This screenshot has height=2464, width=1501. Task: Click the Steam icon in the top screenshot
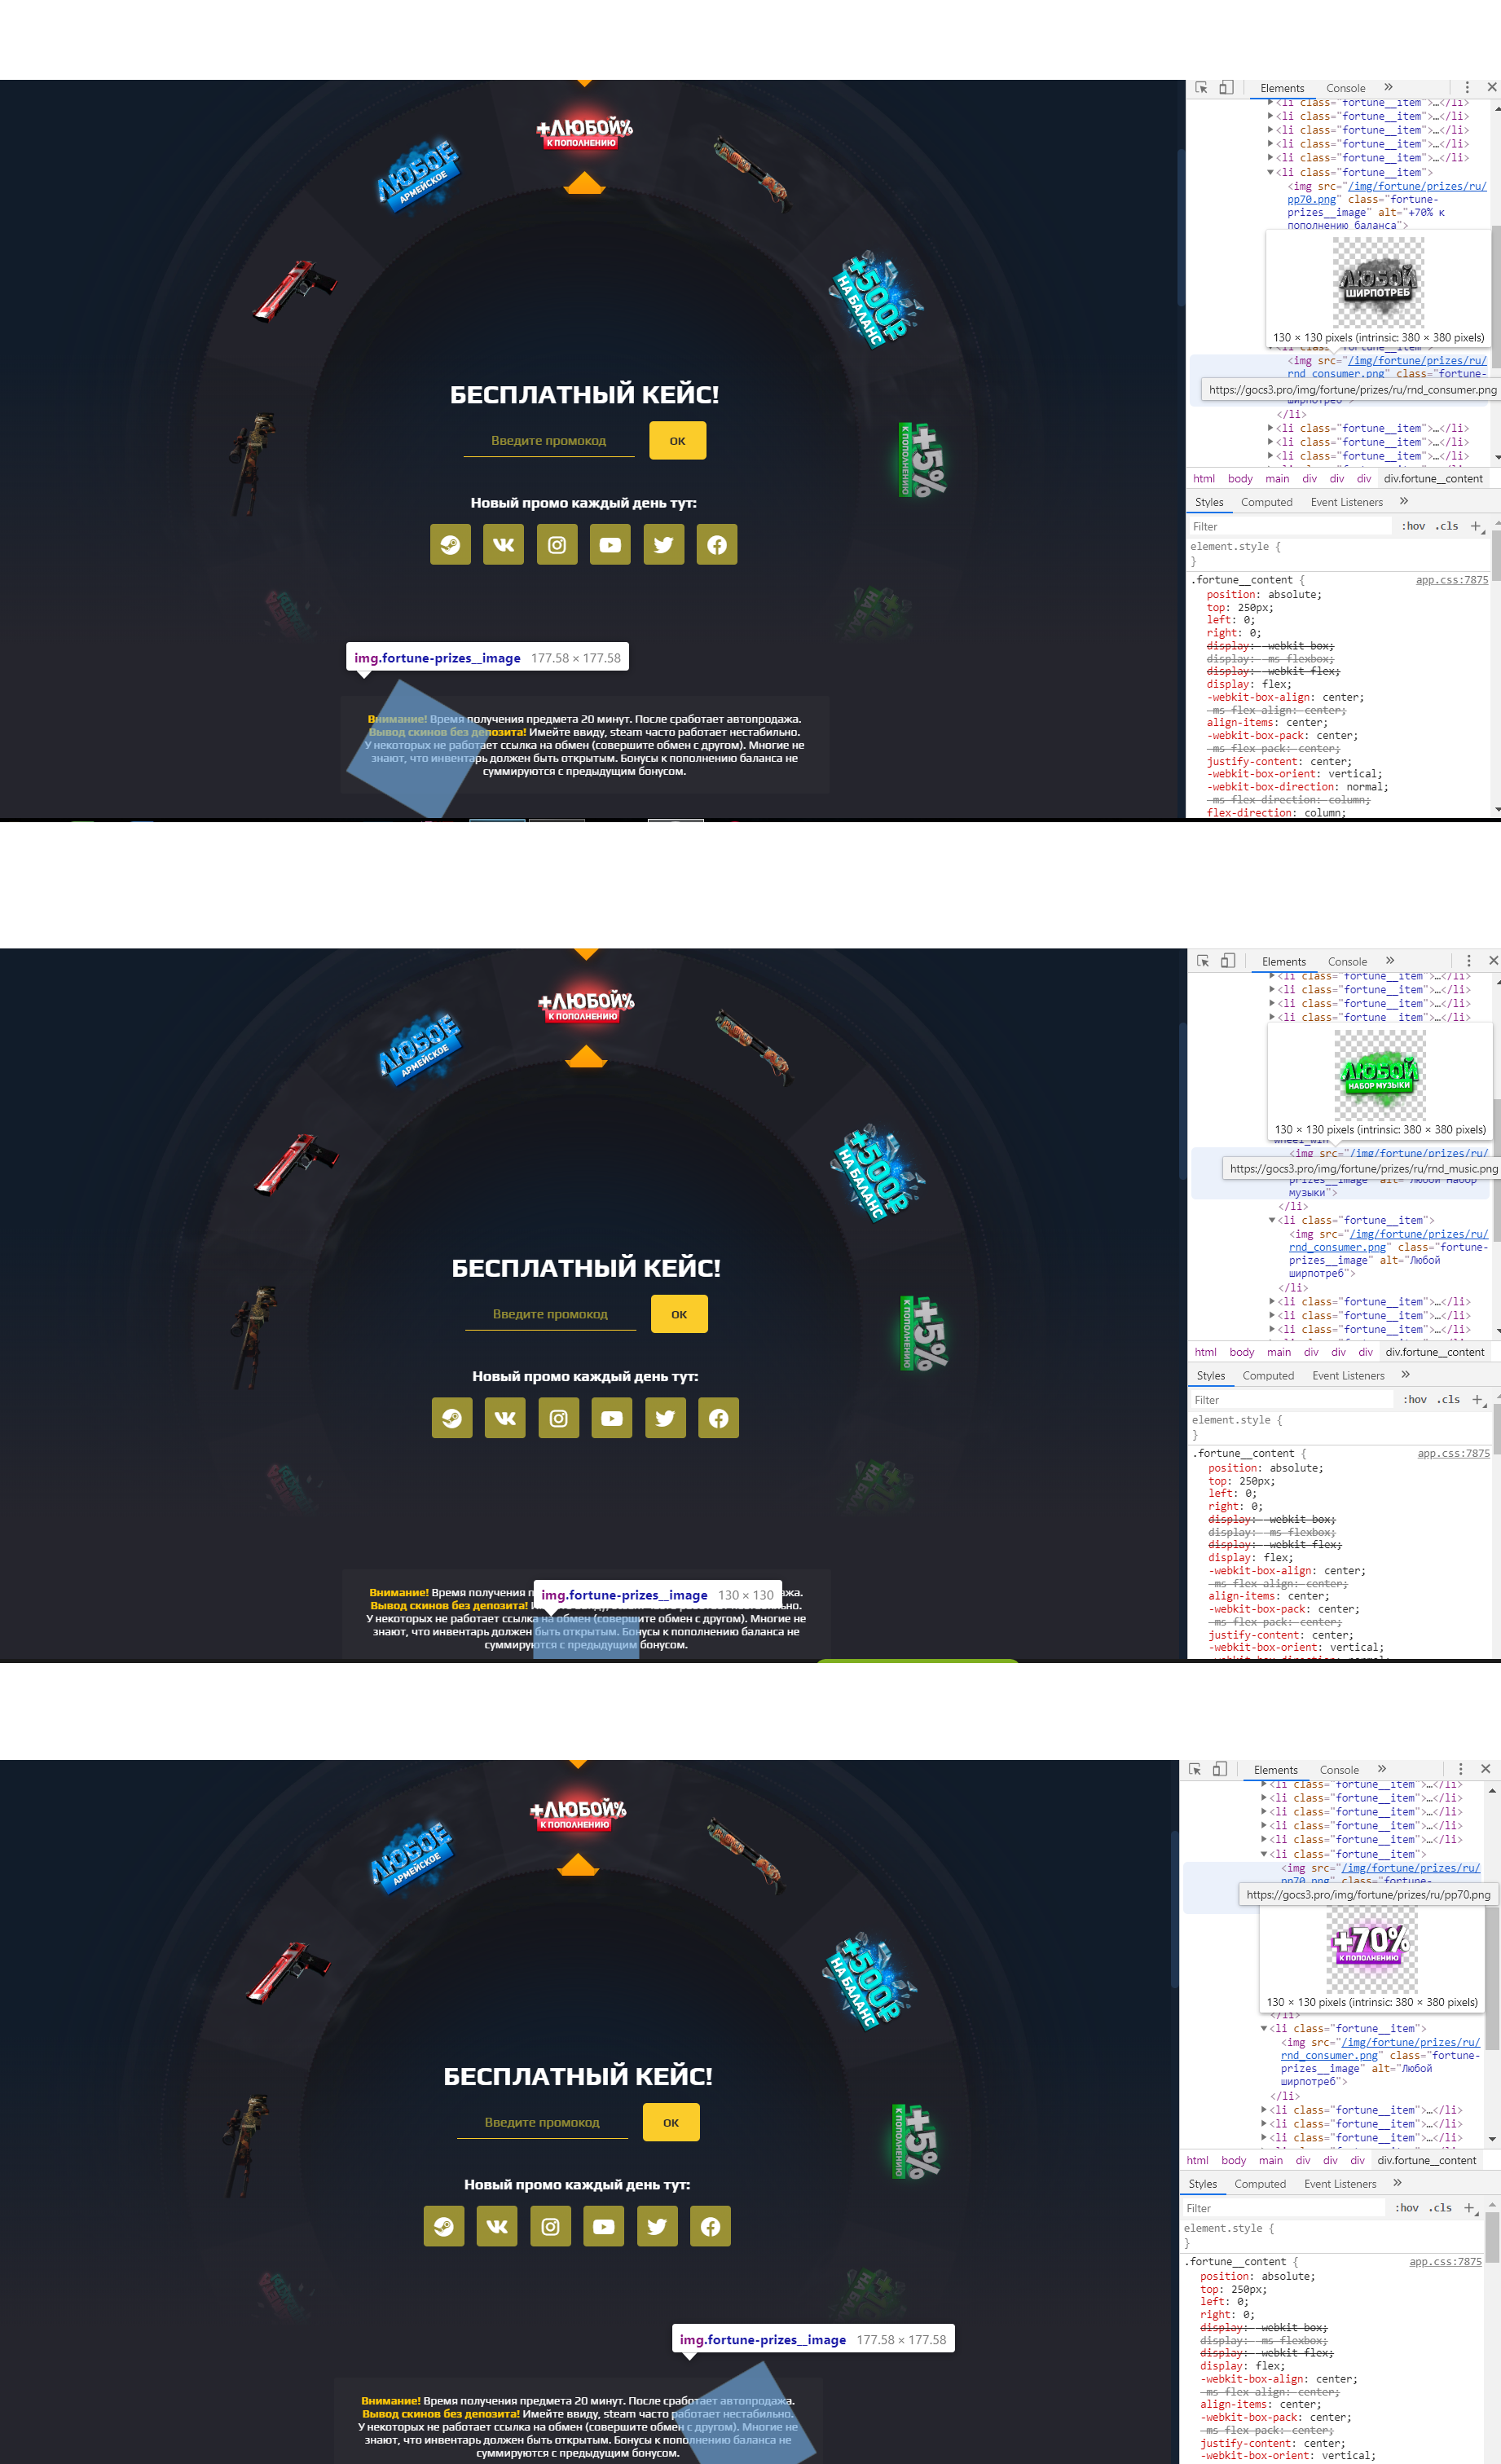(450, 545)
